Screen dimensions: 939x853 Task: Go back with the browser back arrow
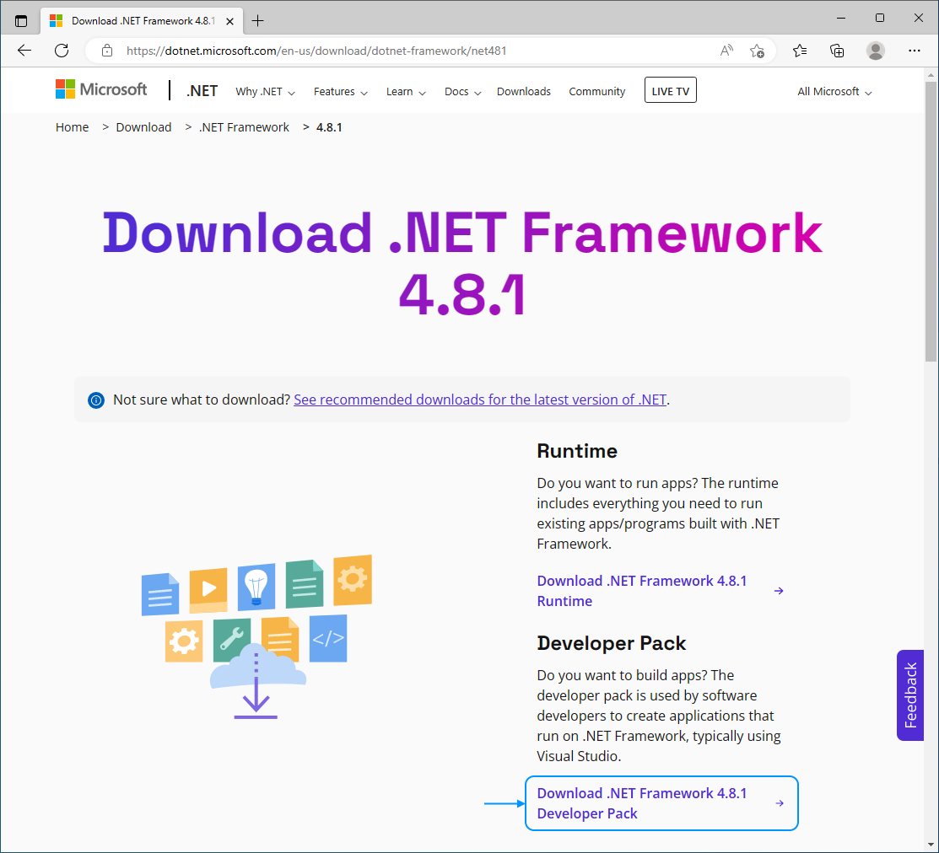[x=24, y=51]
